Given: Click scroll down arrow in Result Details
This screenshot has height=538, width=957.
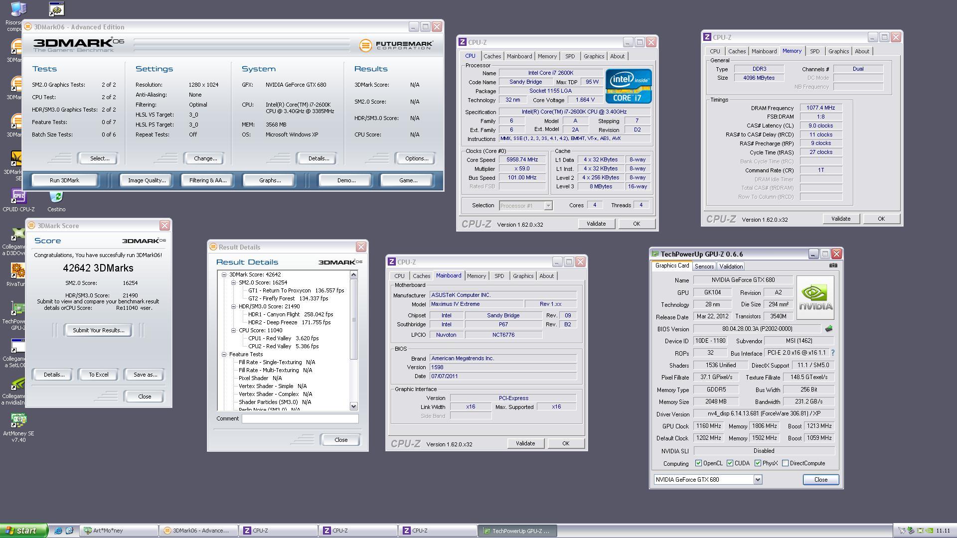Looking at the screenshot, I should [x=354, y=406].
